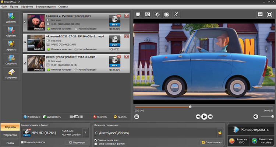This screenshot has width=276, height=147.
Task: Toggle the list/grid view switch
Action: 76,117
